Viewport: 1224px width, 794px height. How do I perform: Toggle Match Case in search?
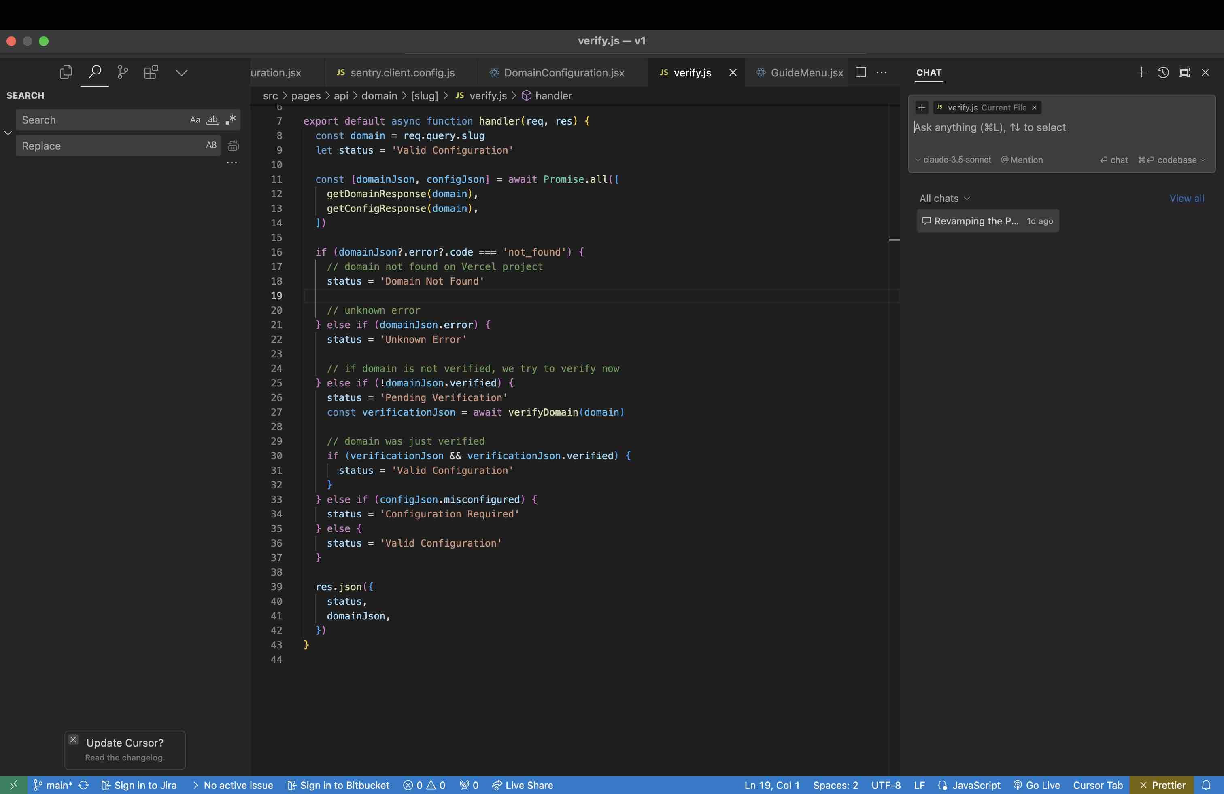coord(195,120)
